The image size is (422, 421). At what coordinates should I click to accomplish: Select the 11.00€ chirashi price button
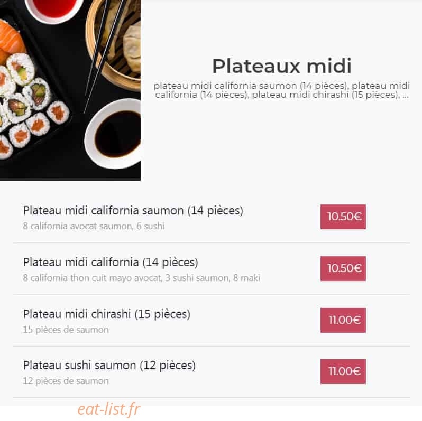[x=343, y=320]
